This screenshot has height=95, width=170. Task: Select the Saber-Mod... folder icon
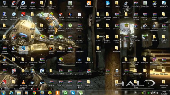(164, 15)
